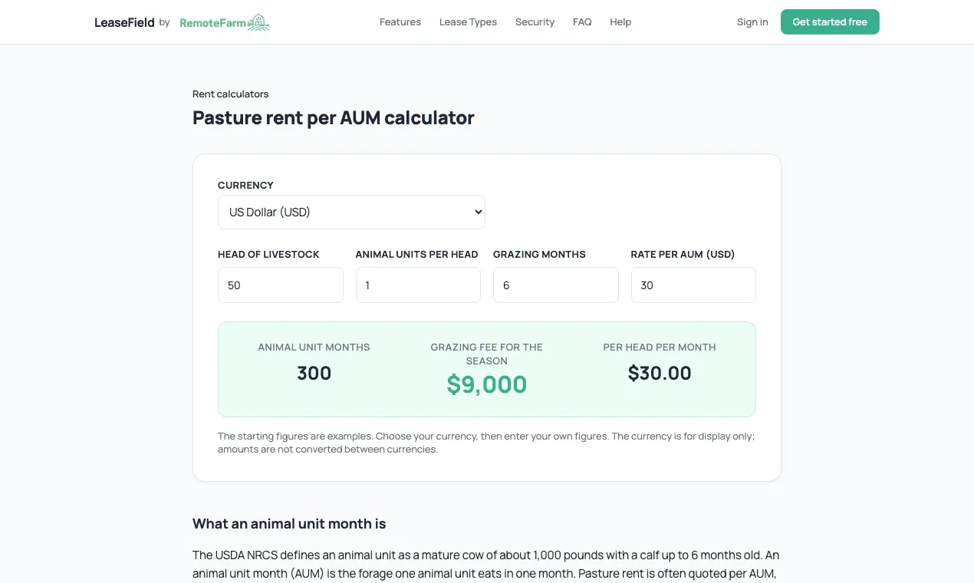974x583 pixels.
Task: Click the LeaseField brand name
Action: (124, 22)
